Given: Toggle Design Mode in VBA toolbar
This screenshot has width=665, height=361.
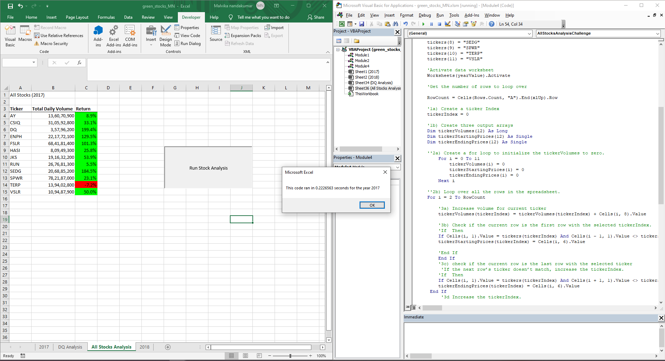Looking at the screenshot, I should point(448,24).
